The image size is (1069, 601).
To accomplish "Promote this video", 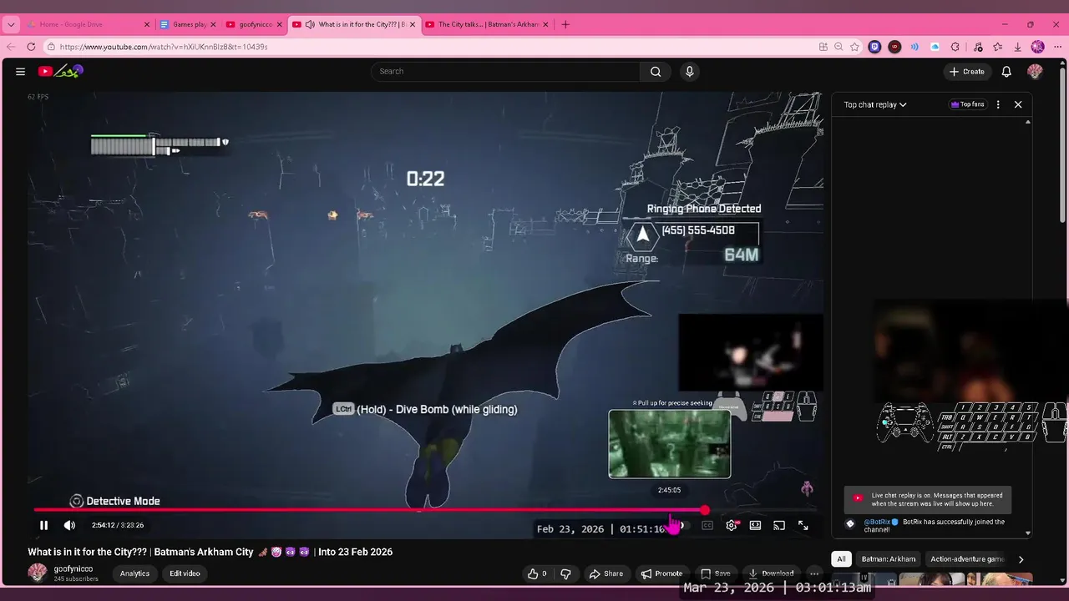I will coord(661,573).
